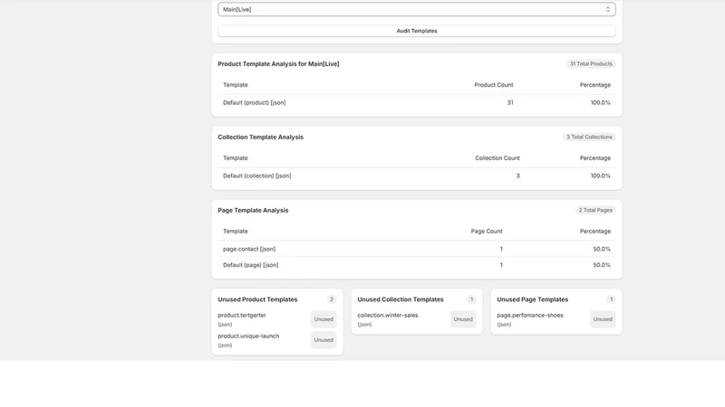Click the 3 Total Collections badge
725x407 pixels.
click(589, 137)
